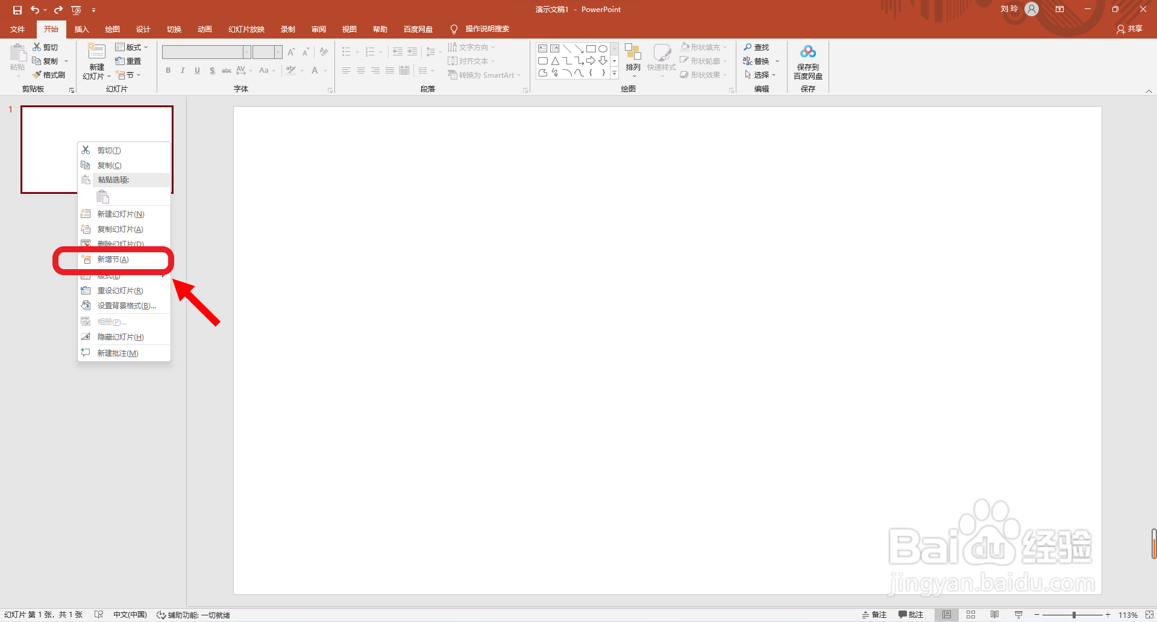Choose Reset Slide (重设幻灯片) in context menu
Viewport: 1157px width, 622px height.
(x=125, y=291)
